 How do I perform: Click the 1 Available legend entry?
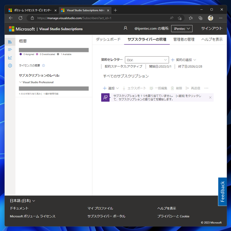point(64,54)
